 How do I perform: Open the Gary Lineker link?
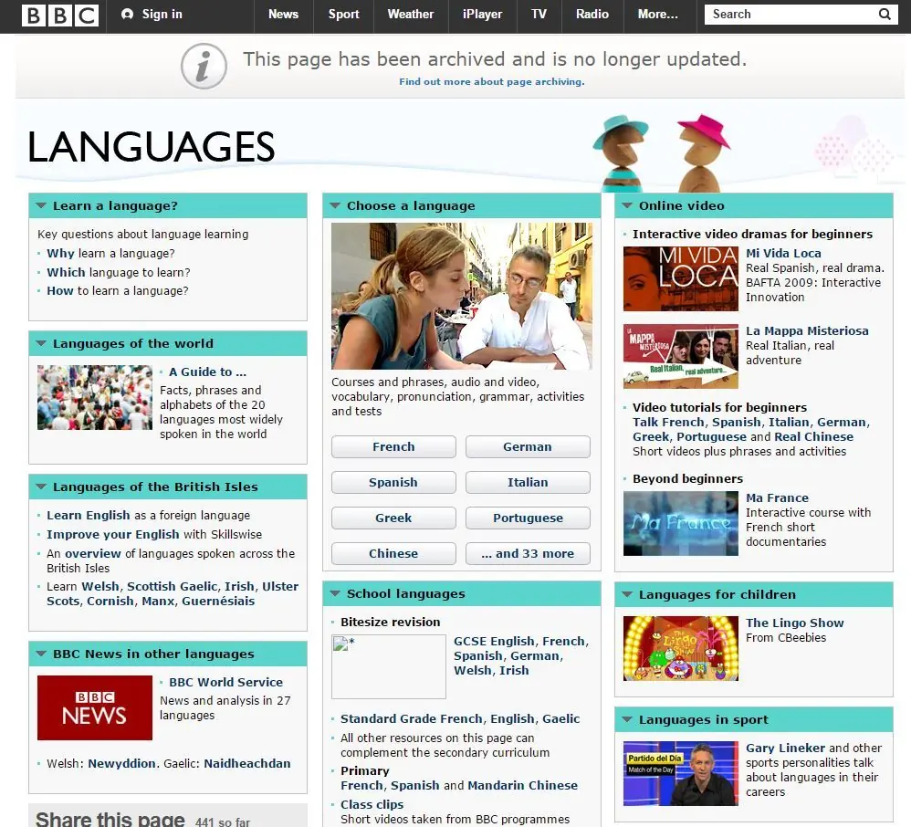click(x=786, y=748)
